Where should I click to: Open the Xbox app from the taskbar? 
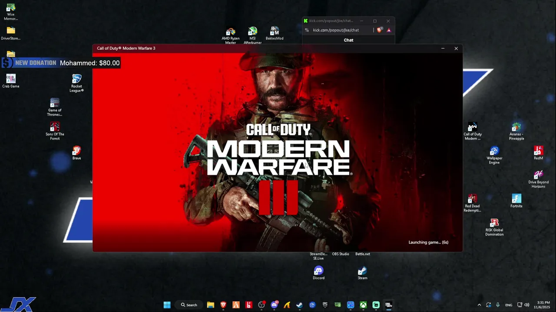pos(363,305)
